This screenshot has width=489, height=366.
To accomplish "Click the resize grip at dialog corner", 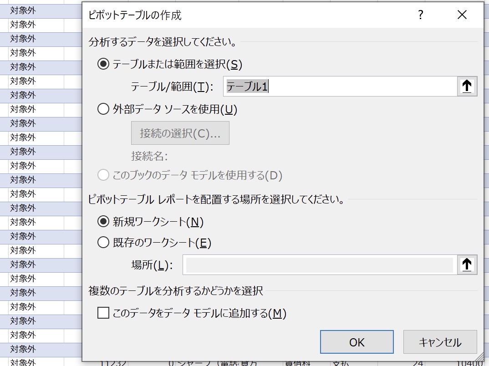I will (479, 357).
